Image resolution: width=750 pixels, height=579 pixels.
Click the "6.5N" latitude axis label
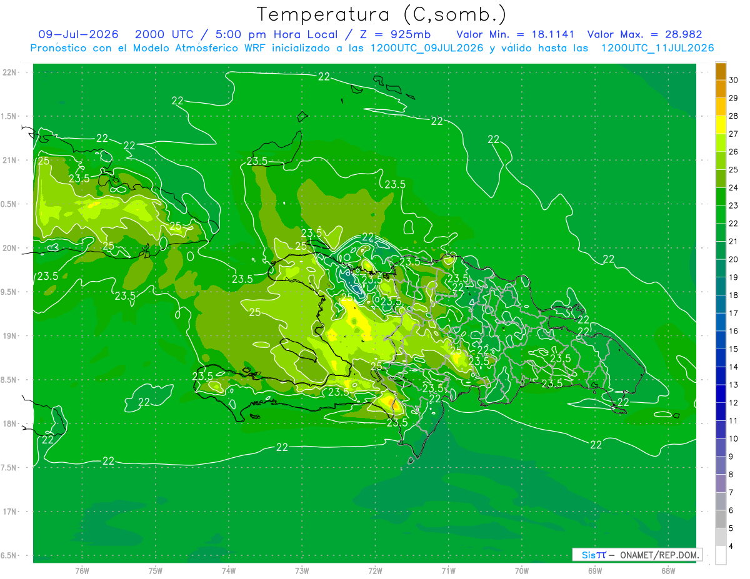pyautogui.click(x=9, y=556)
